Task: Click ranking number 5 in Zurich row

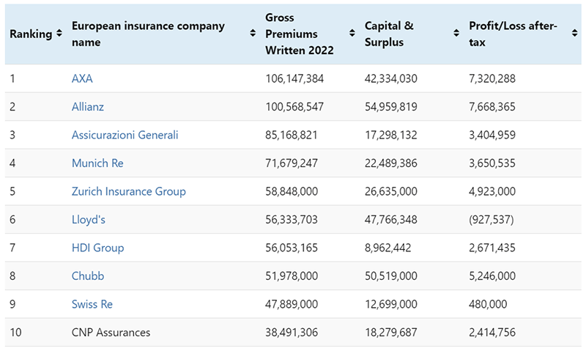Action: coord(12,191)
